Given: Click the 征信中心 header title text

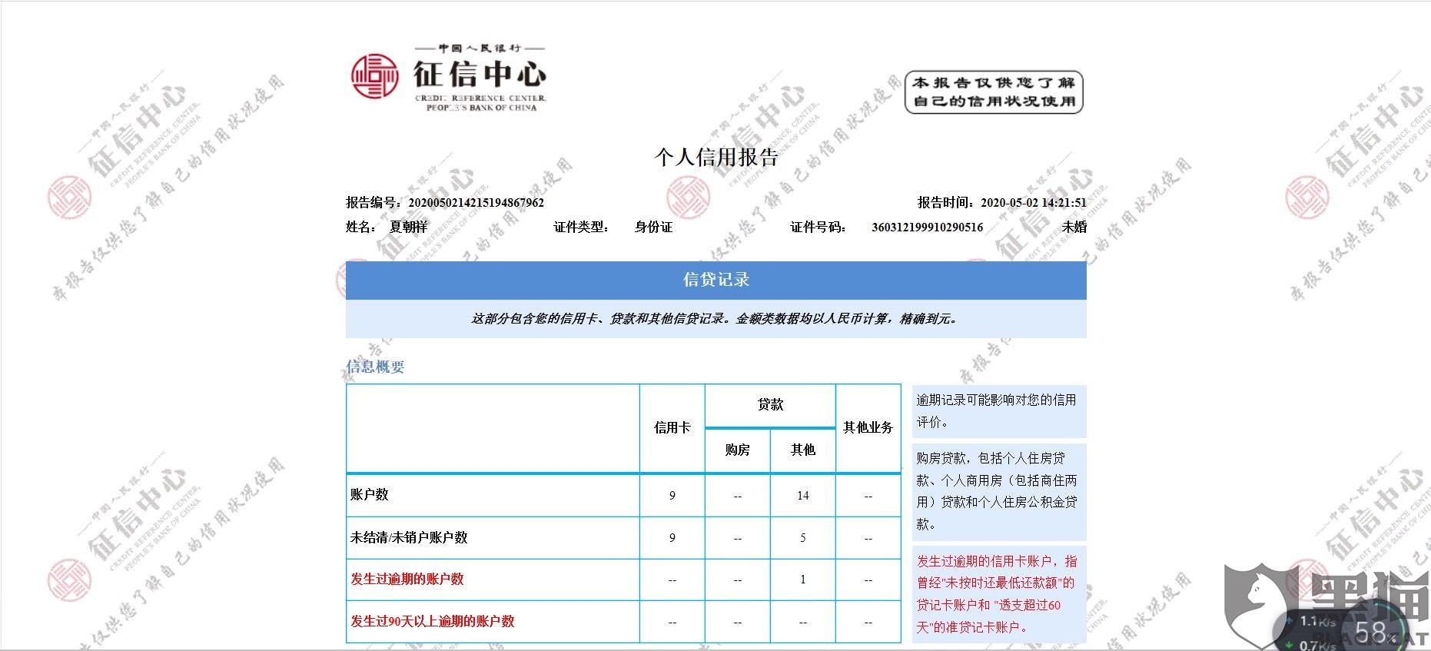Looking at the screenshot, I should pos(480,75).
